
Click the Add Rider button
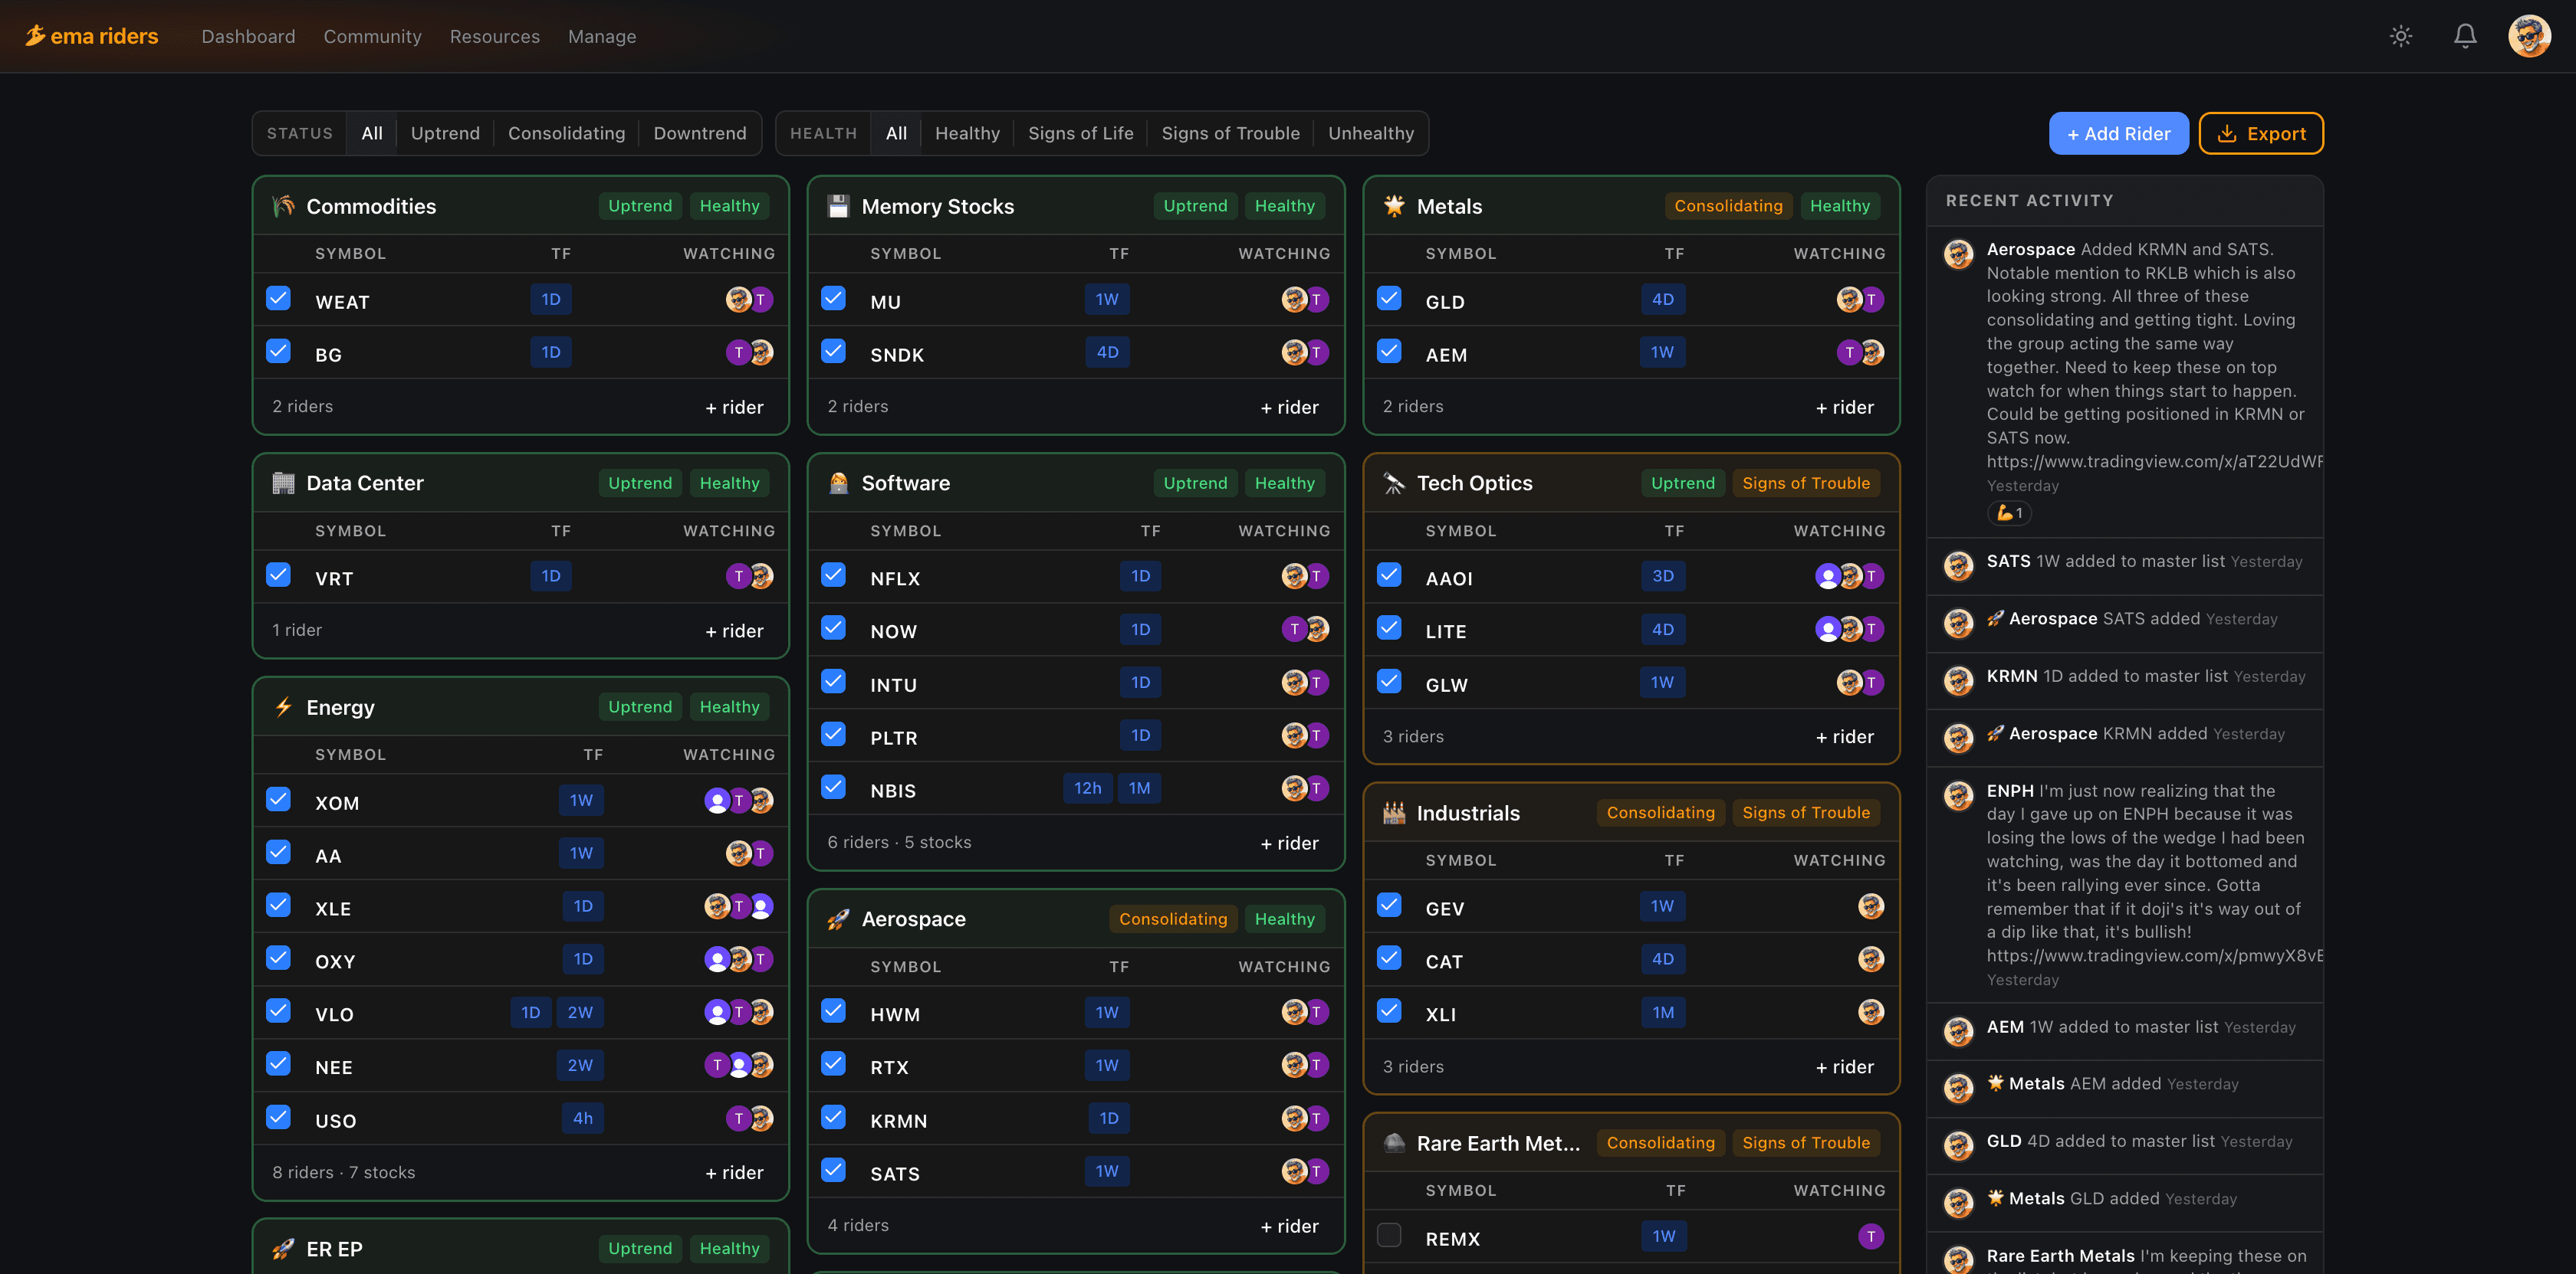point(2118,133)
